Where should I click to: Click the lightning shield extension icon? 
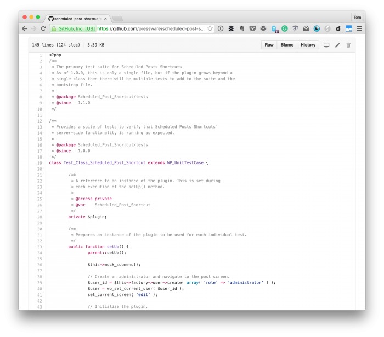tap(295, 28)
